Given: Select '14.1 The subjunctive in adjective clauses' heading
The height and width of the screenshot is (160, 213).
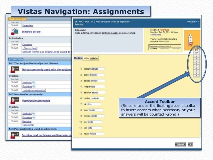Looking at the screenshot, I should pos(34,63).
